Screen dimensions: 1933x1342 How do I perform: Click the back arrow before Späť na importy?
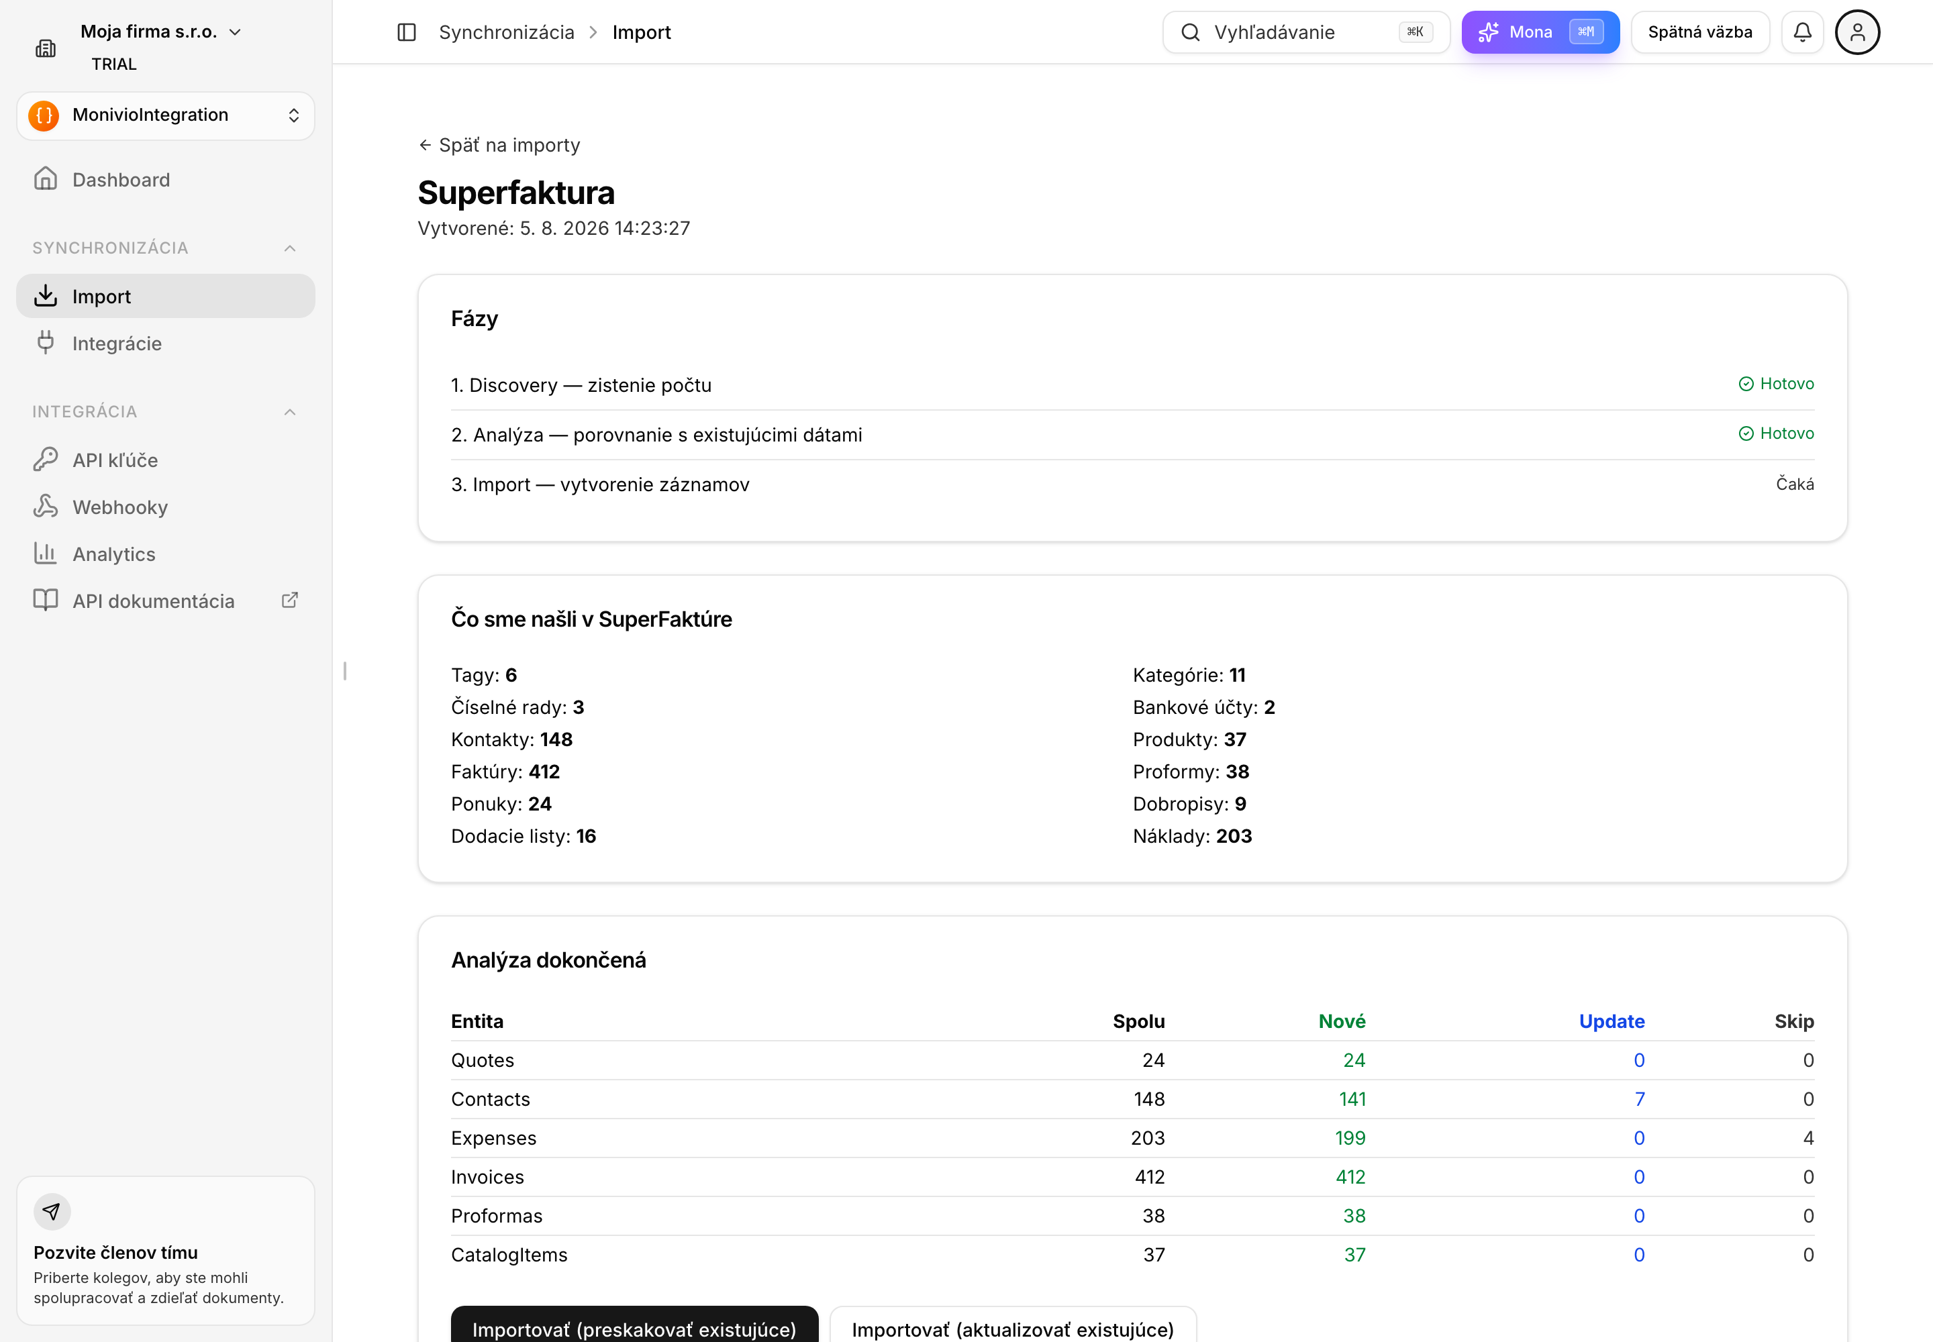click(x=425, y=146)
